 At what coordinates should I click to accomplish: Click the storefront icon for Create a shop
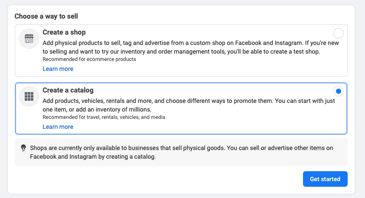click(29, 39)
